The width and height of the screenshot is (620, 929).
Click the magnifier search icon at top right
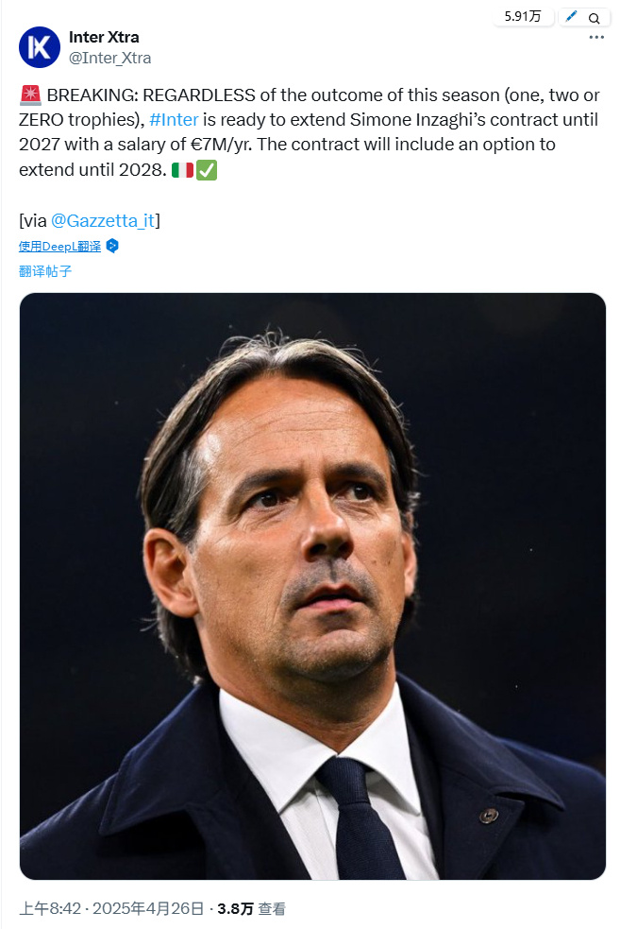tap(595, 18)
